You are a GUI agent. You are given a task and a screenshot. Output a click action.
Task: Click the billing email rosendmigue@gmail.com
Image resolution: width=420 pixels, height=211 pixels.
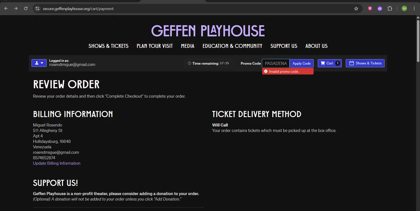pos(56,152)
